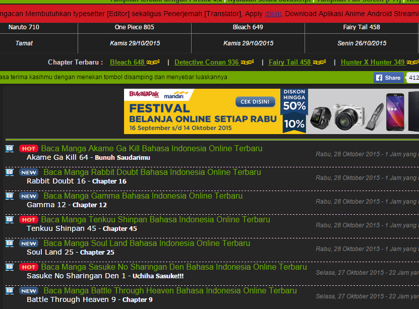Screen dimensions: 419x309
Task: Click 'Akame Ga Kill 64 - Bunuh Saudarimu'
Action: [x=88, y=158]
